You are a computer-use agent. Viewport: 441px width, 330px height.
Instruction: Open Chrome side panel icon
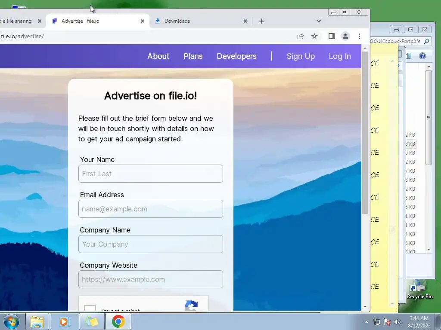click(331, 36)
